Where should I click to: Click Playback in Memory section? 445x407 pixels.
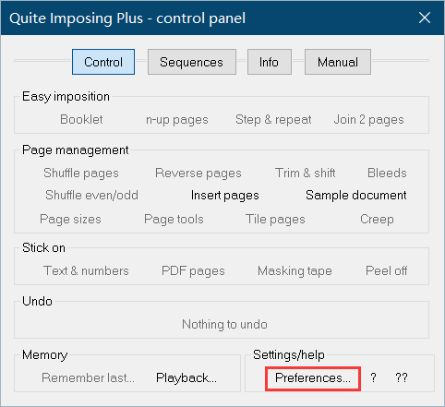tap(186, 378)
